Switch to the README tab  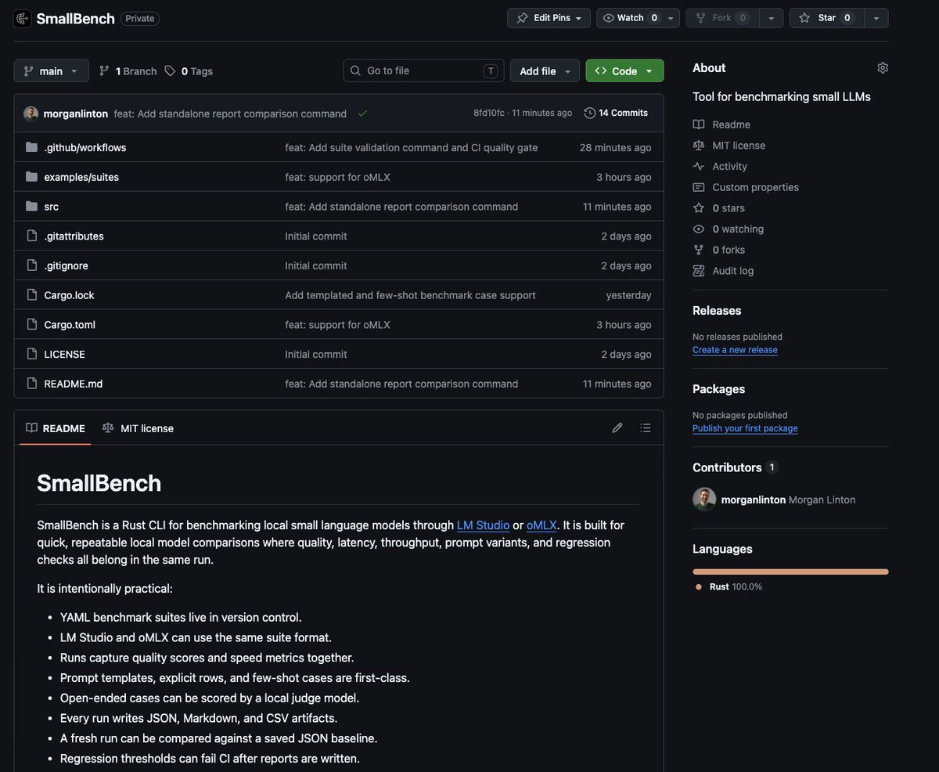(56, 428)
